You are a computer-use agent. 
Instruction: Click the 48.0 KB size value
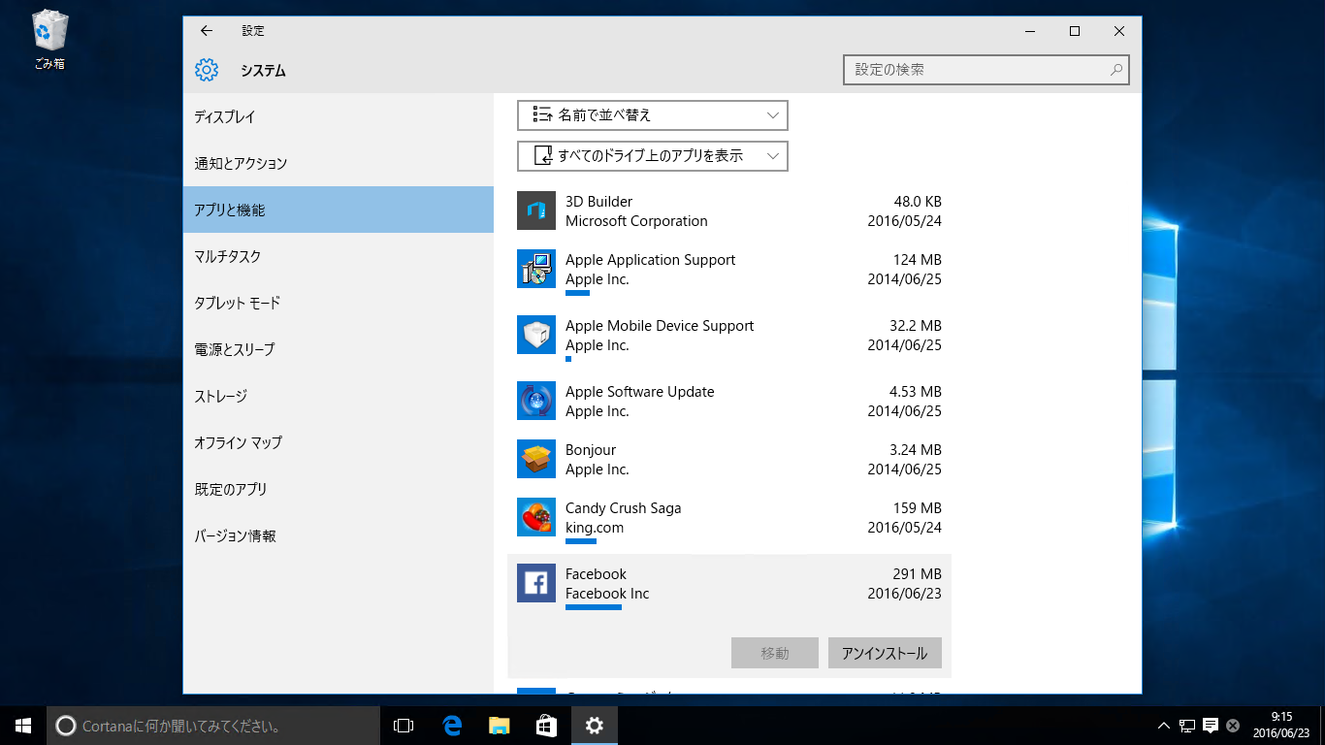tap(918, 202)
